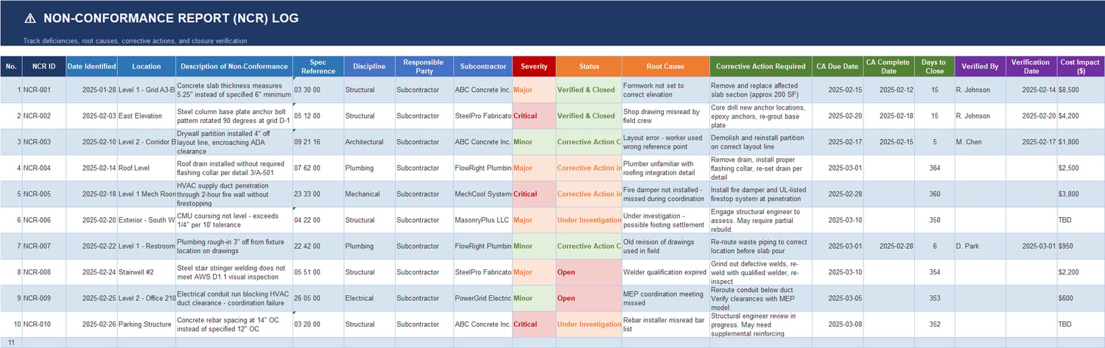Select the 'Welder qualification expired' root cause
This screenshot has height=348, width=1105.
click(665, 272)
